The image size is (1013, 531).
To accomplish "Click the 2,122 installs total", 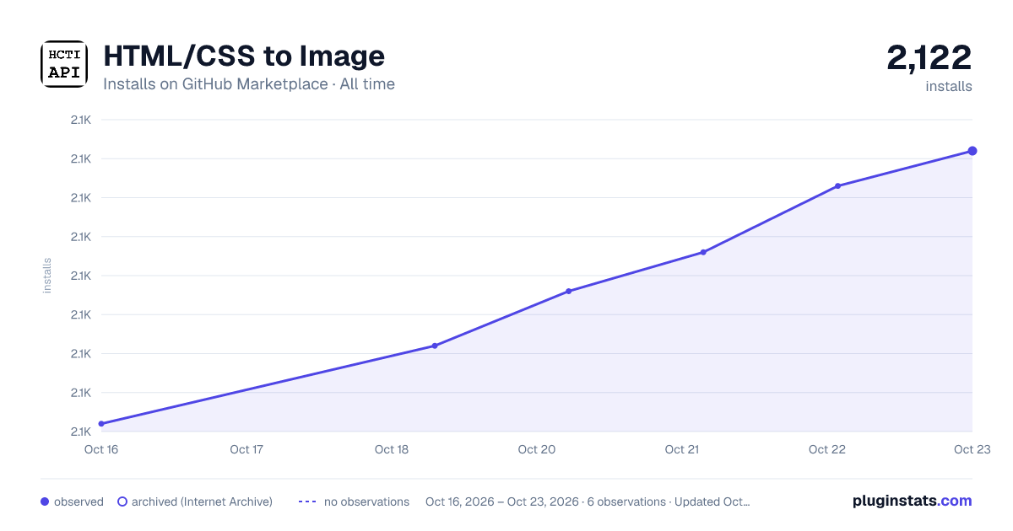I will 929,57.
